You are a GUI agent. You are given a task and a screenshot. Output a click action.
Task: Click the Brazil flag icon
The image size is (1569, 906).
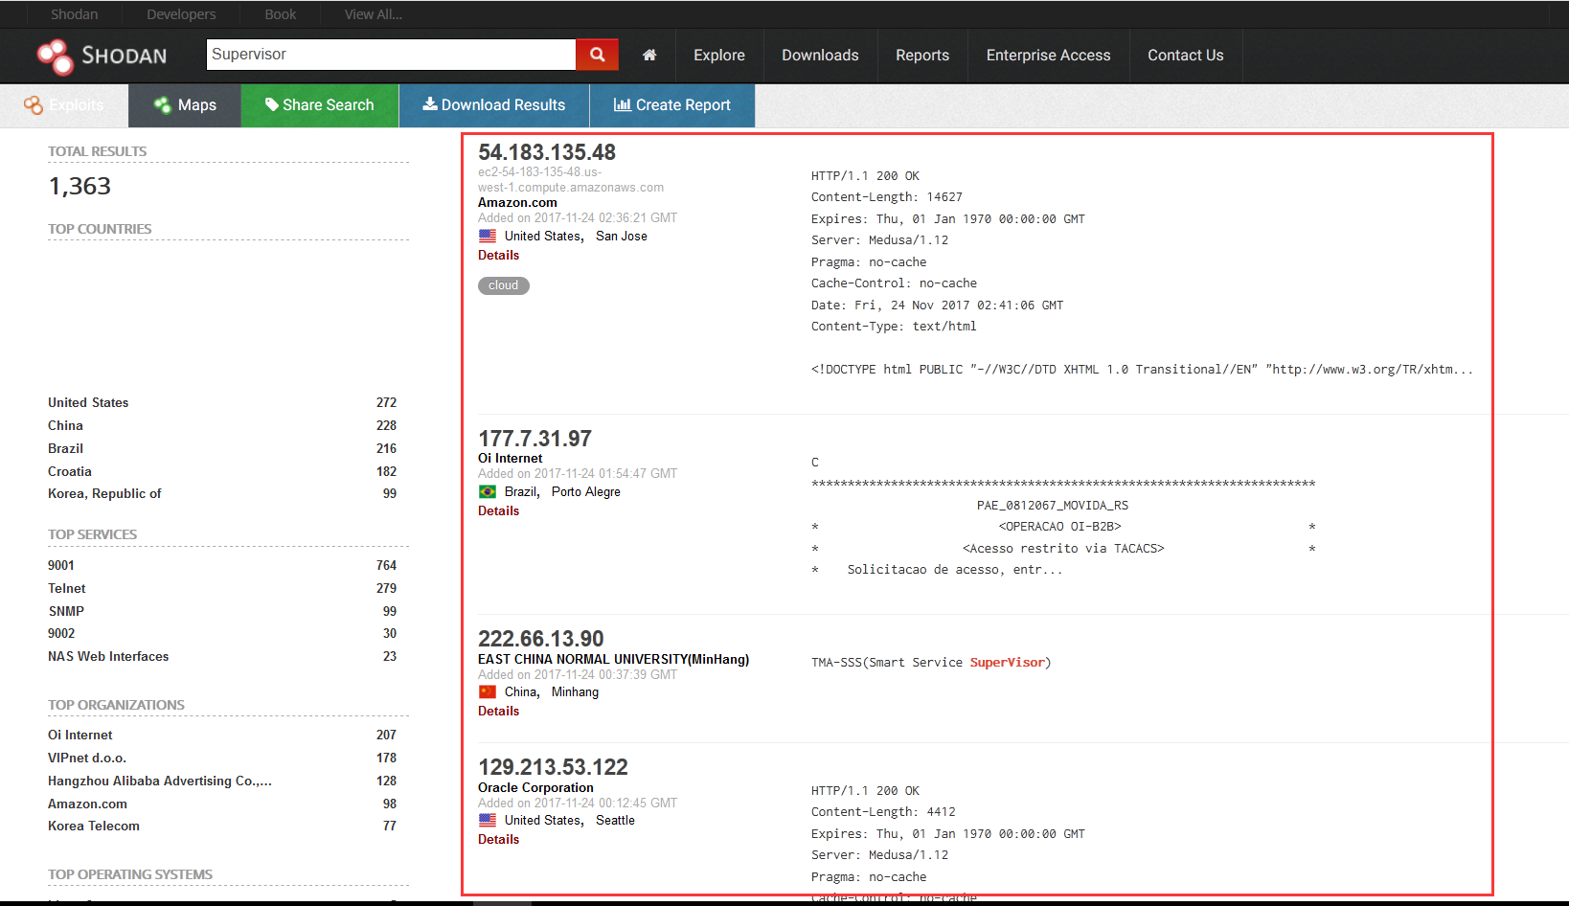488,491
